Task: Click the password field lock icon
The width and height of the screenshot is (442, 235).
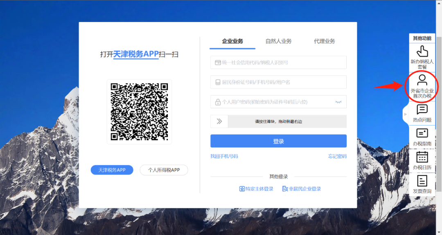Action: point(218,102)
